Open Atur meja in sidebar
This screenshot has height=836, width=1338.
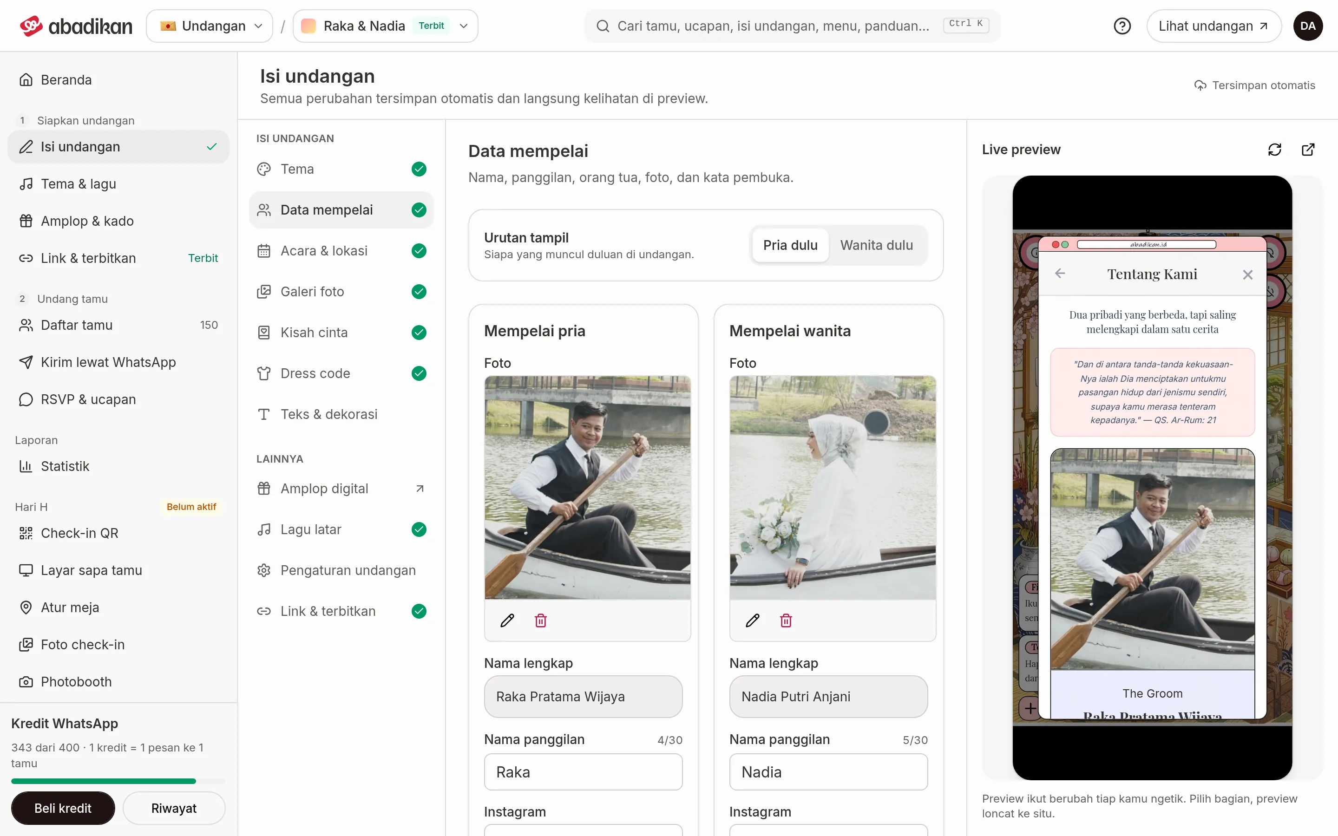click(x=118, y=607)
